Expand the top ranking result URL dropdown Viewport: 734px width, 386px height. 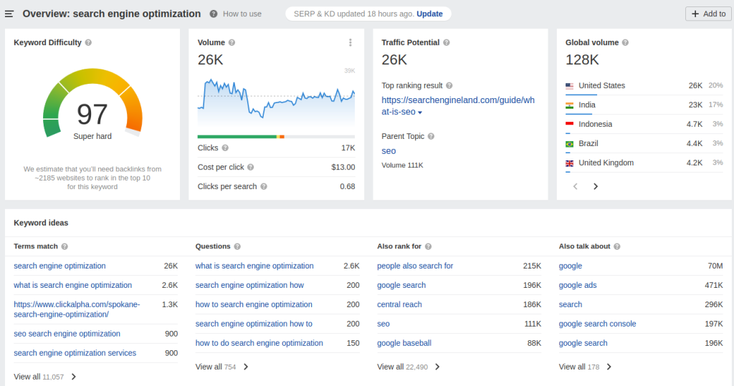(420, 112)
